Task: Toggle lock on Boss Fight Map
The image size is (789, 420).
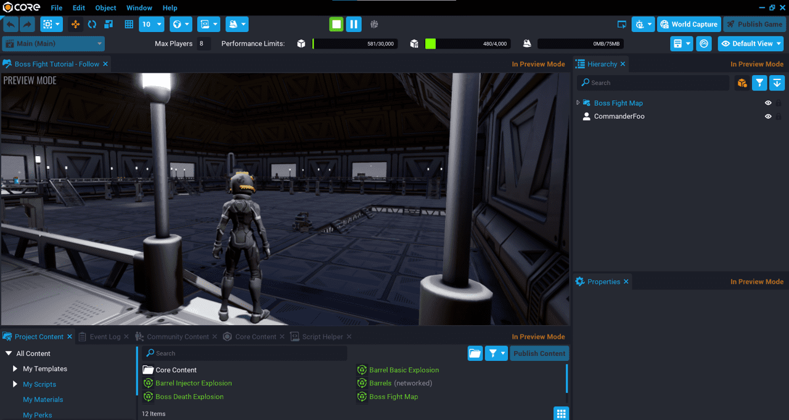Action: tap(779, 103)
